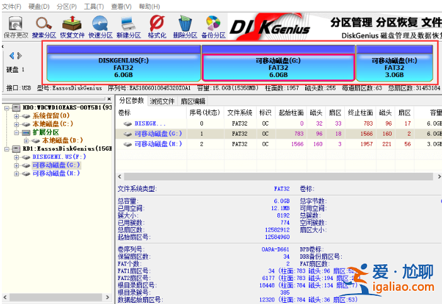The image size is (442, 304).
Task: Open the 查看(V) menu
Action: click(x=121, y=6)
